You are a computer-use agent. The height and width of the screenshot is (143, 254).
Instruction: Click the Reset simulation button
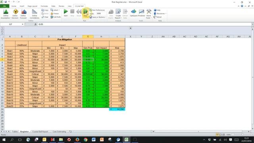tap(79, 13)
